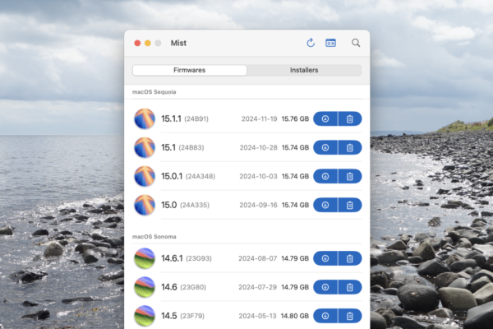
Task: Copy clipboard icon for 15.0.1
Action: coord(350,176)
